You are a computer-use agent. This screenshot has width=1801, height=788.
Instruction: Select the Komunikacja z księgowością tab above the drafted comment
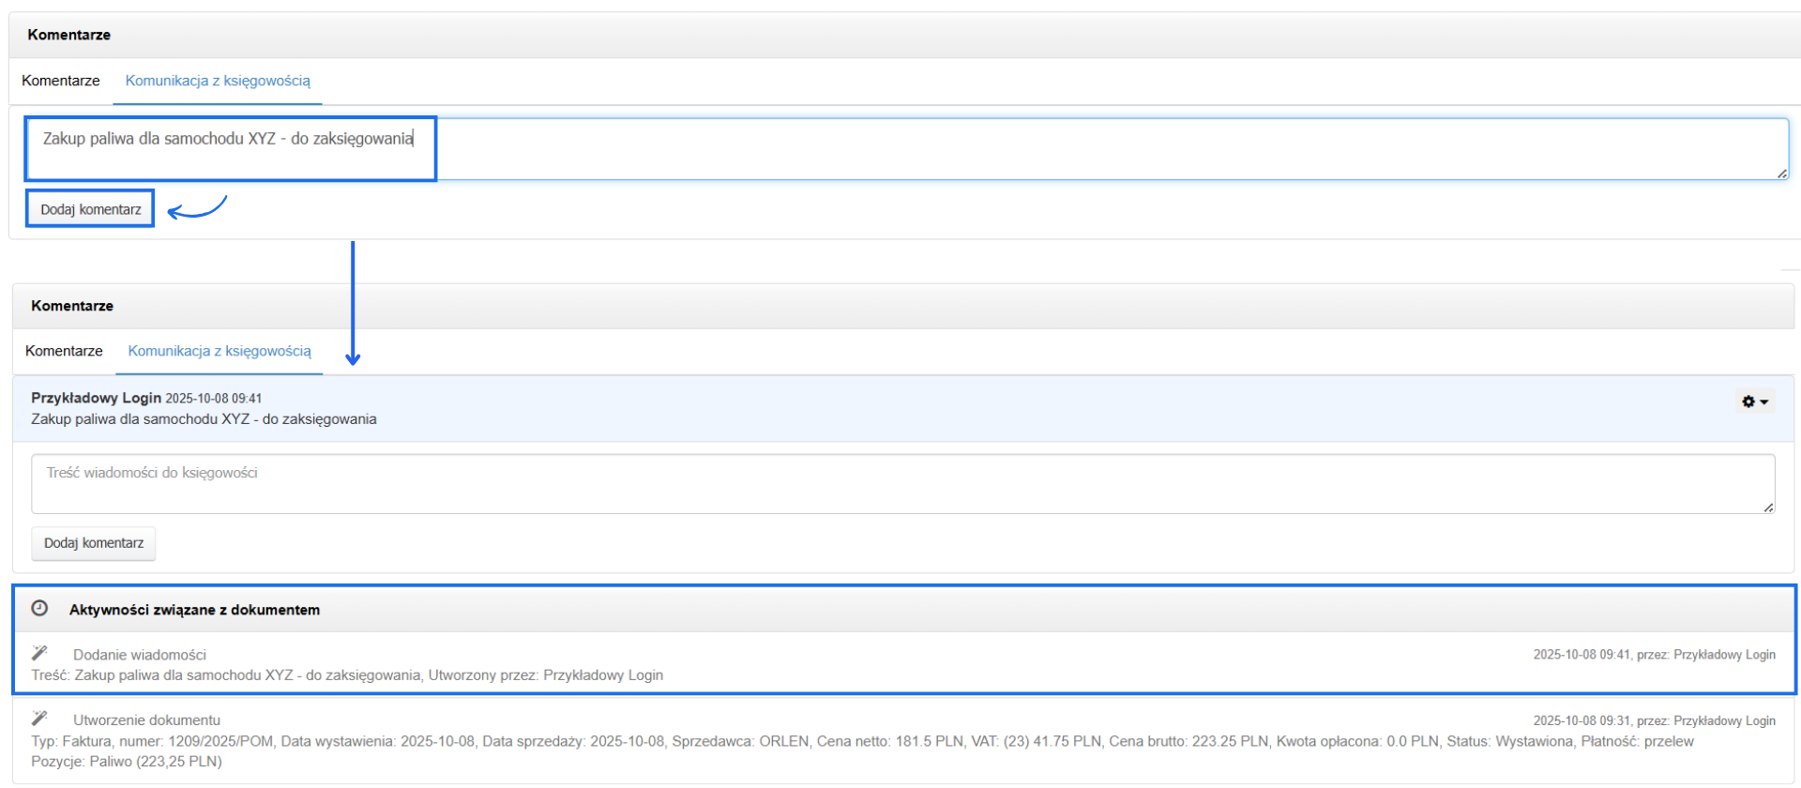[218, 81]
